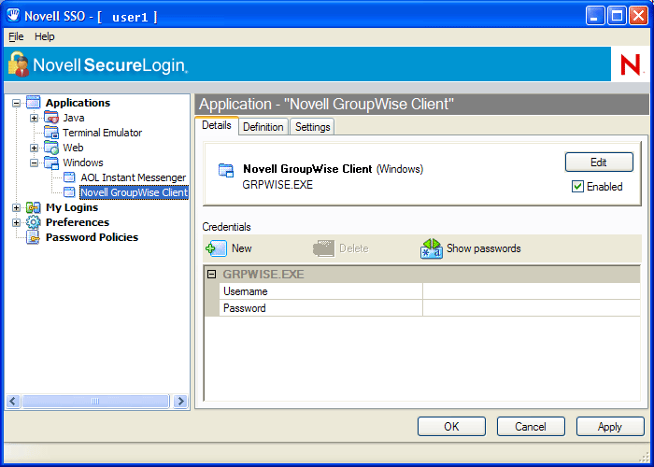Click the My Logins key icon
Screen dimensions: 654x467
click(x=34, y=207)
